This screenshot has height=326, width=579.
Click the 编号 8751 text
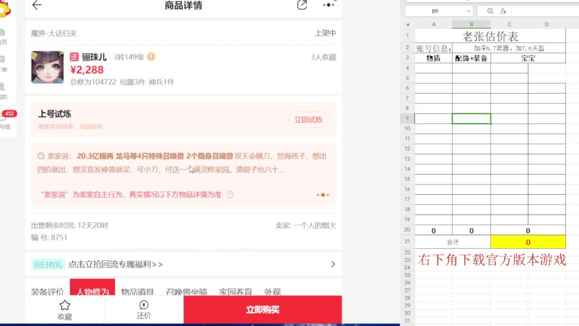point(49,237)
